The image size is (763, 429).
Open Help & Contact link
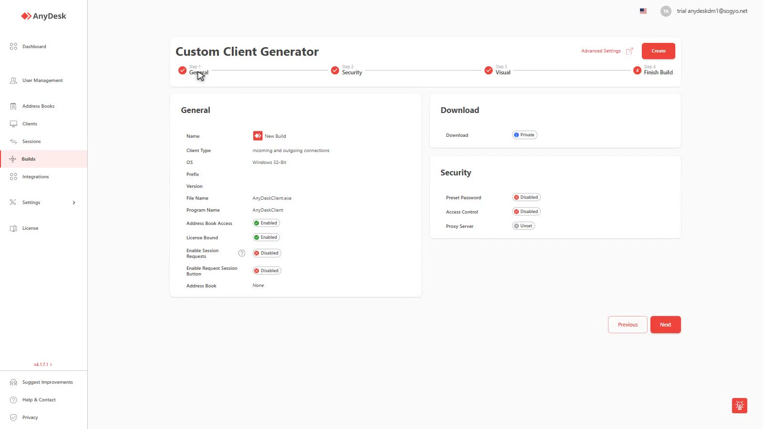click(39, 400)
